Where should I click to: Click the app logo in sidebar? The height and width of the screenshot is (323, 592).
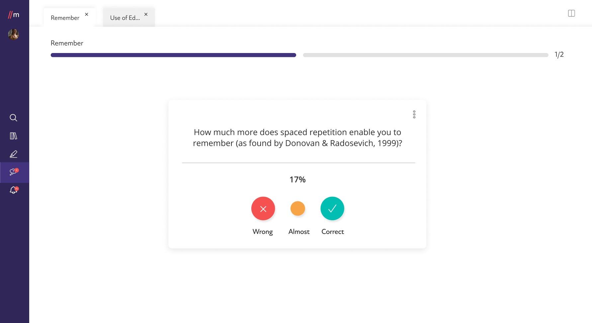point(14,15)
